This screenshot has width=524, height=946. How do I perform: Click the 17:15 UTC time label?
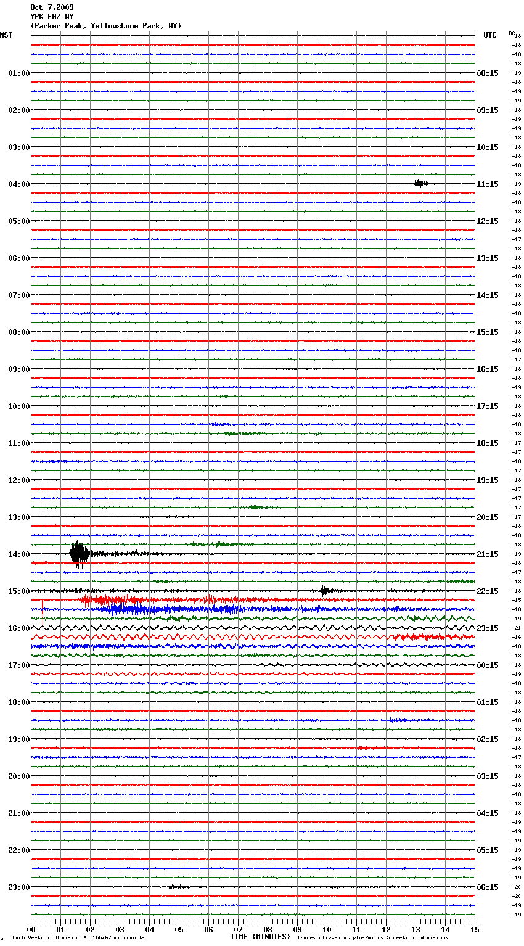click(x=488, y=406)
